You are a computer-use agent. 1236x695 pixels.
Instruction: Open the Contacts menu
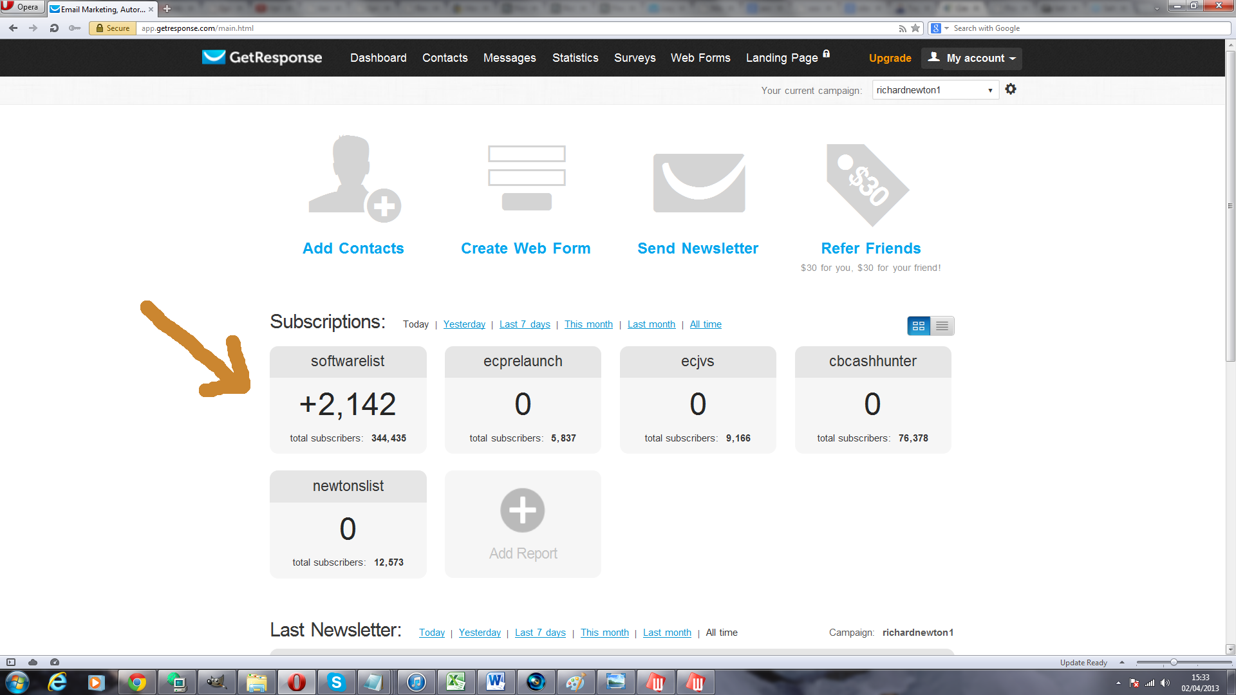click(445, 58)
